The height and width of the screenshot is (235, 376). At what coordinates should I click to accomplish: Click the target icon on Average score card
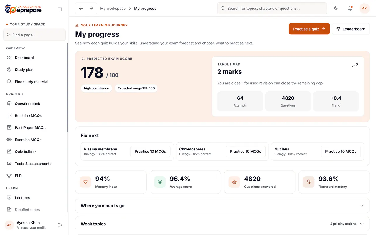click(x=160, y=182)
